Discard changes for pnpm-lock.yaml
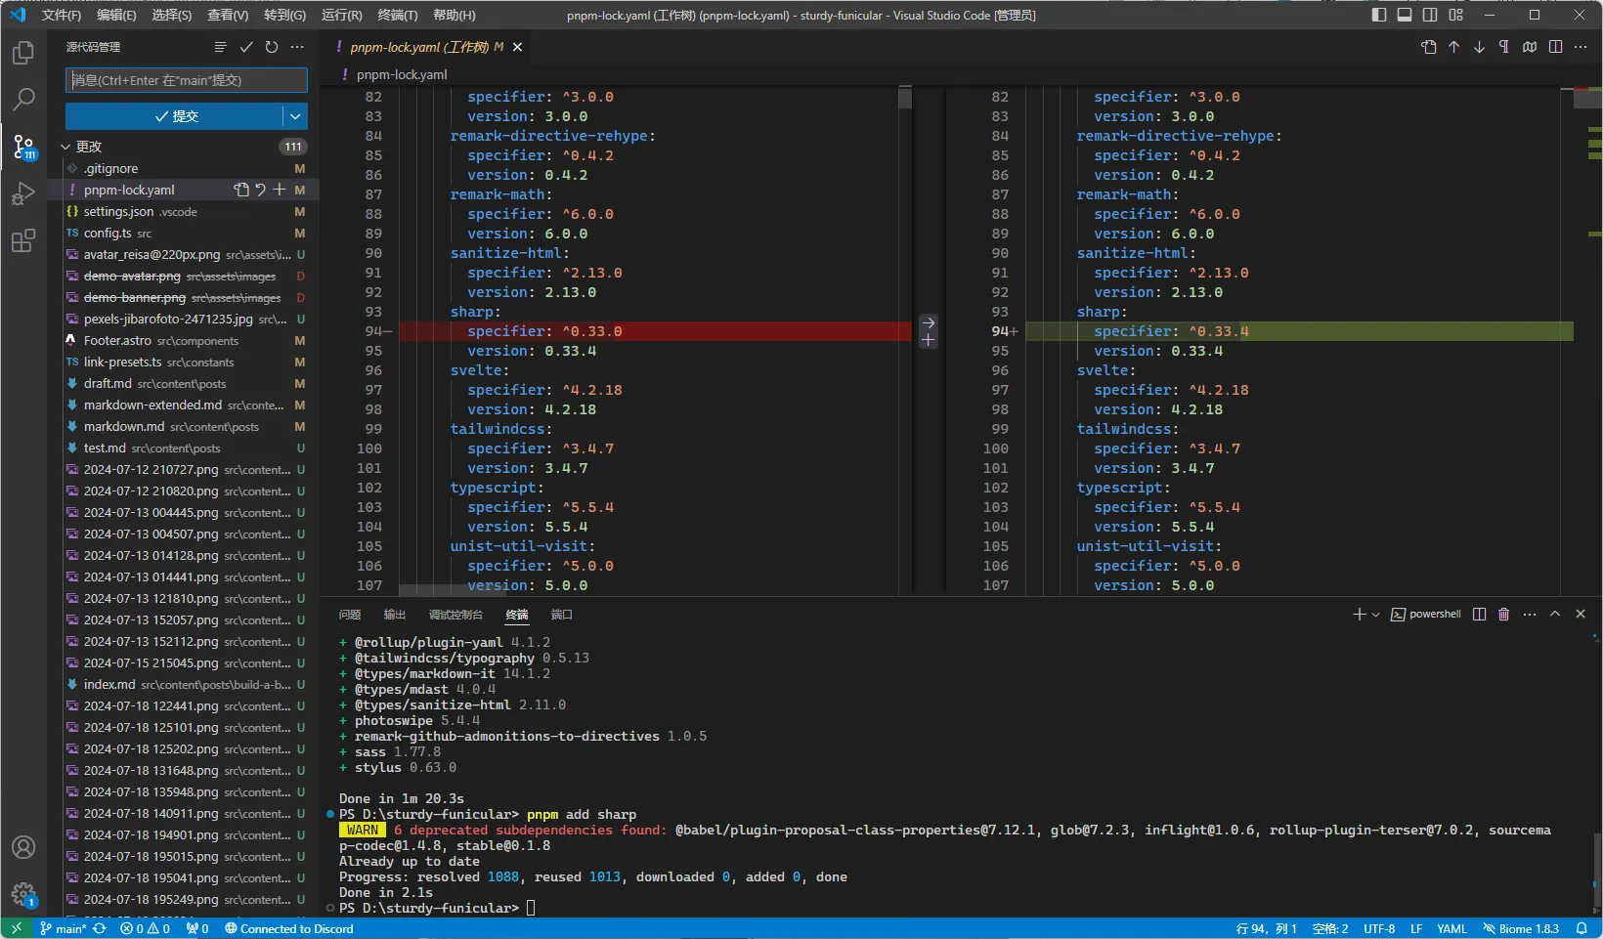 260,190
